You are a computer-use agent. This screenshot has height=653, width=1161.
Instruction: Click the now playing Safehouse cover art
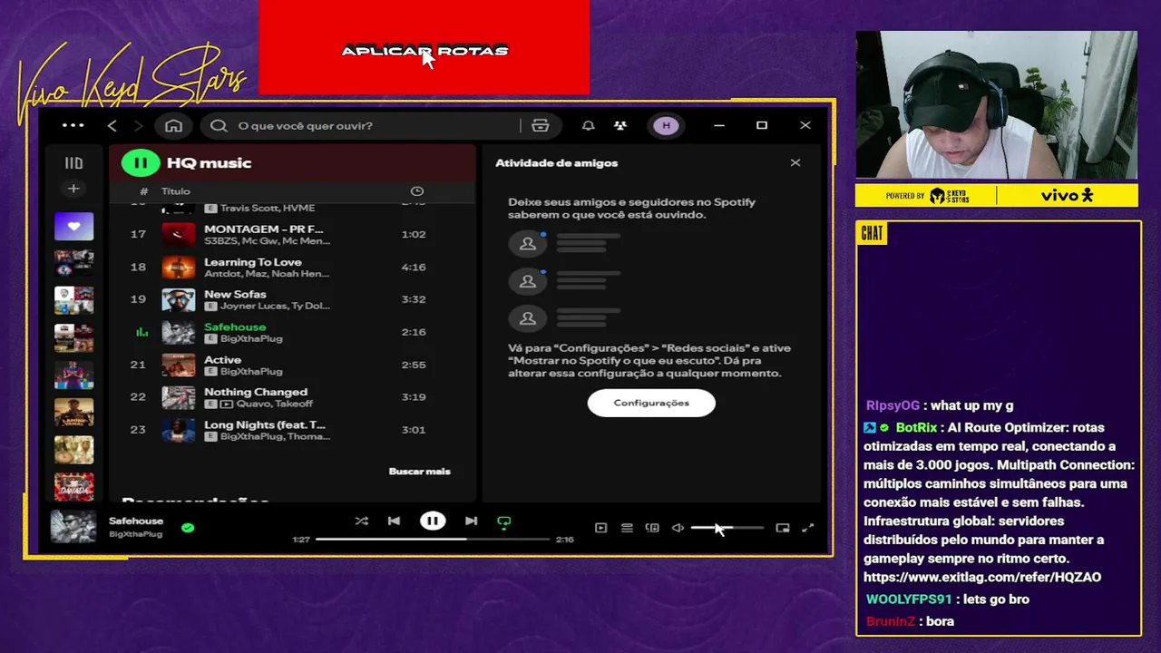tap(73, 527)
